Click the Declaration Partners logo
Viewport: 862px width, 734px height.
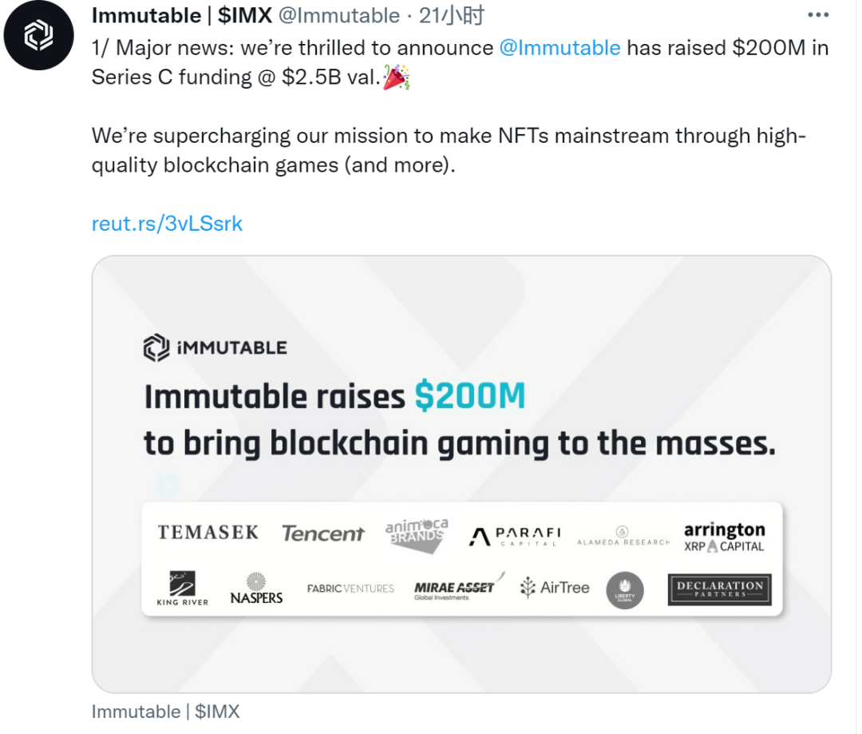719,589
